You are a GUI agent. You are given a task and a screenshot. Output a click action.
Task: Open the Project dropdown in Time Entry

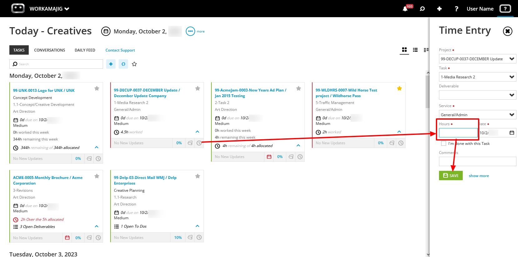point(477,59)
